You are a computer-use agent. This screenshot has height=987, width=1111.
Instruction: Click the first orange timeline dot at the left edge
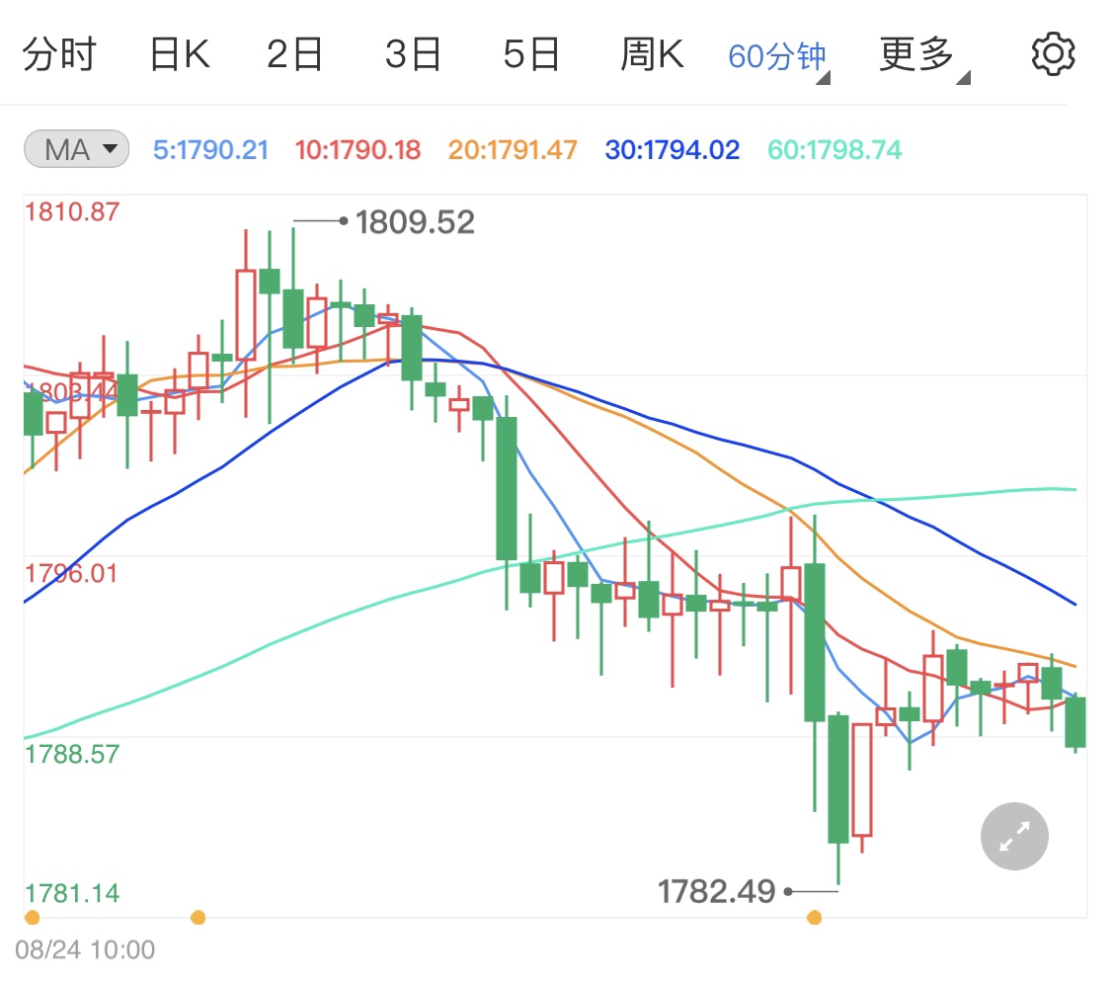click(32, 918)
